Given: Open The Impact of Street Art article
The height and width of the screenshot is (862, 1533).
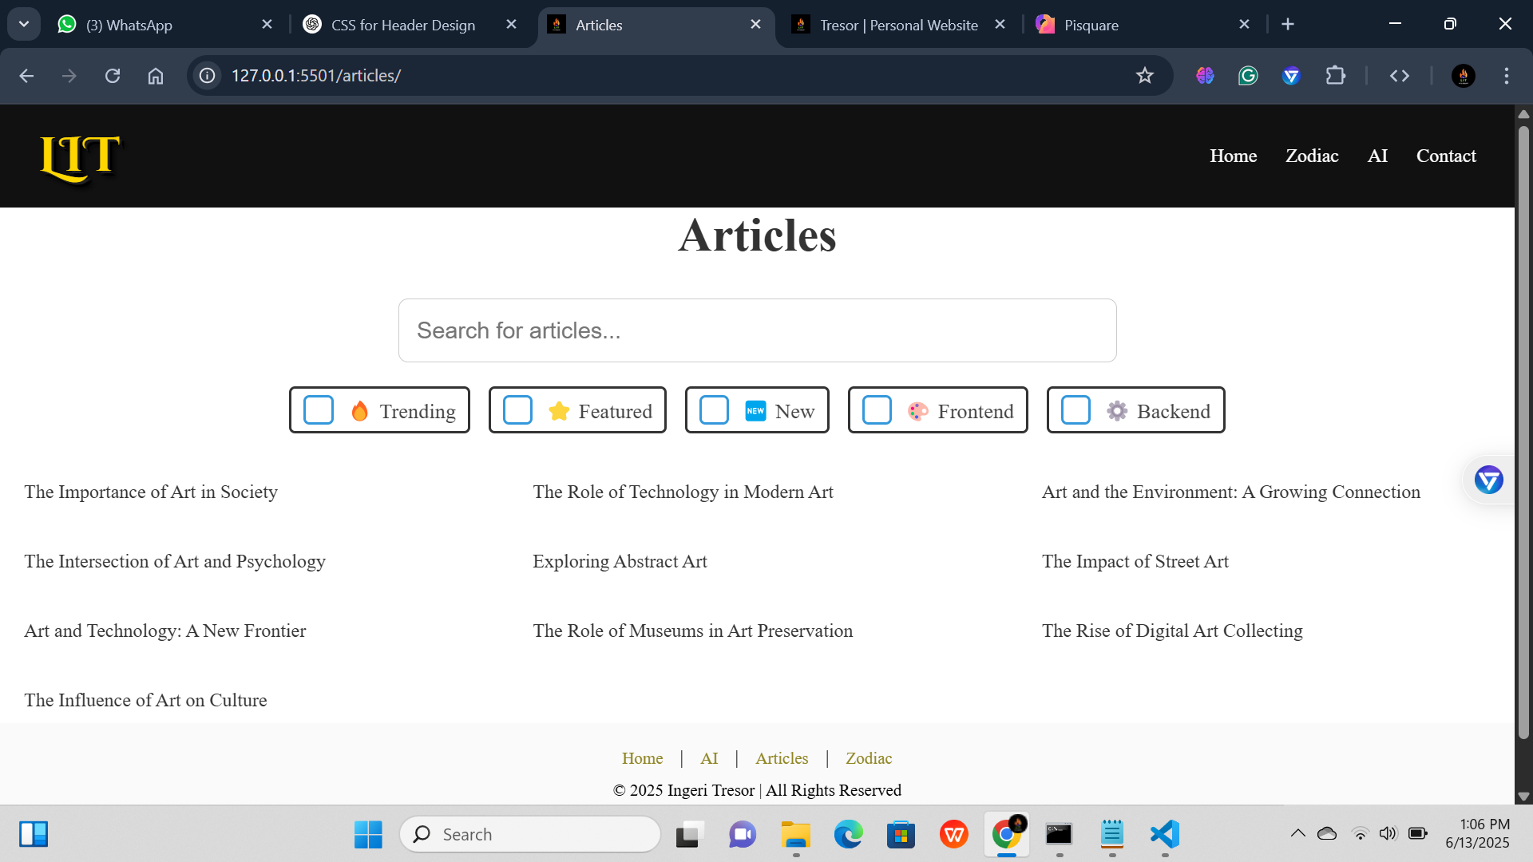Looking at the screenshot, I should [1135, 562].
